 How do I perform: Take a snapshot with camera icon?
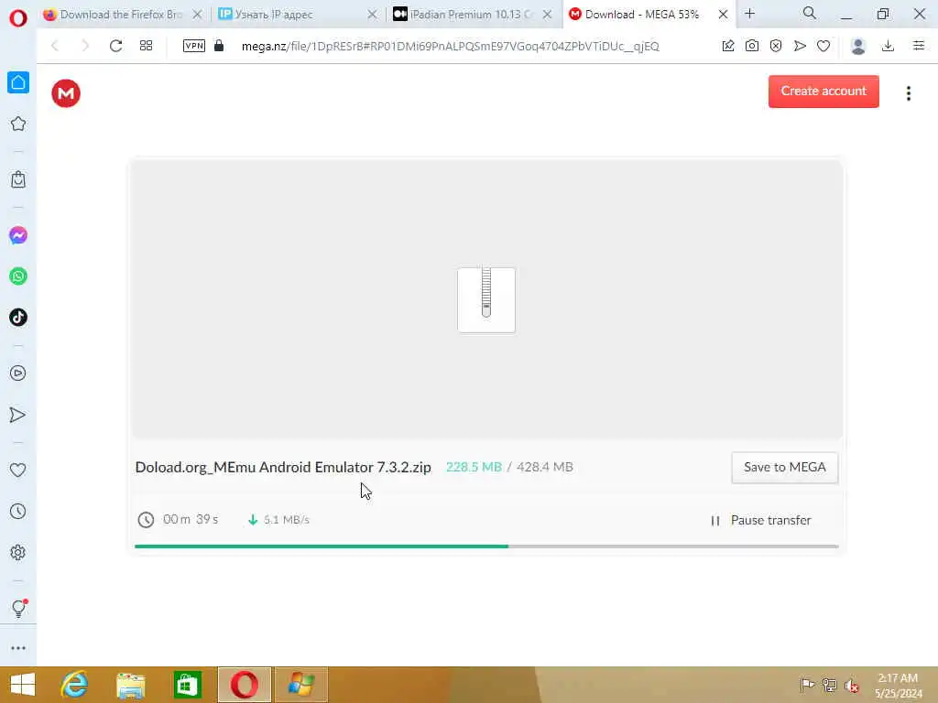(752, 46)
